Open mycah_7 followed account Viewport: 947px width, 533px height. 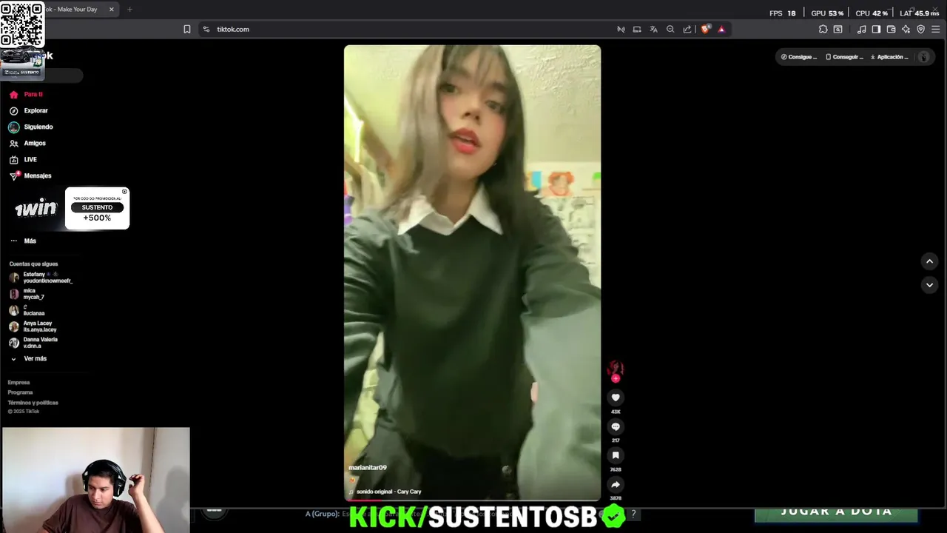pyautogui.click(x=27, y=294)
